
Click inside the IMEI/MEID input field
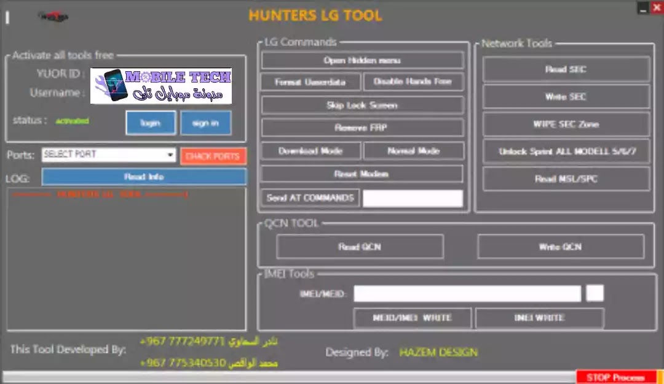click(x=467, y=293)
